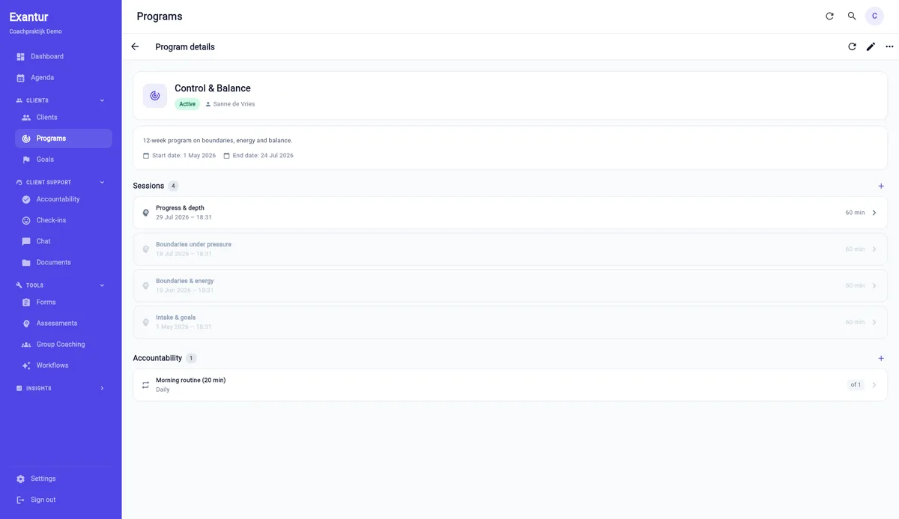Collapse the Client Support section chevron
This screenshot has width=899, height=519.
pos(102,182)
